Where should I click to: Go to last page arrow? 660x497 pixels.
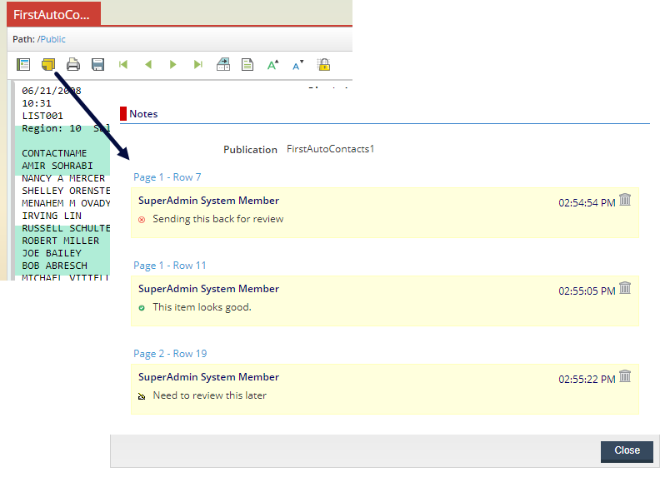tap(197, 65)
